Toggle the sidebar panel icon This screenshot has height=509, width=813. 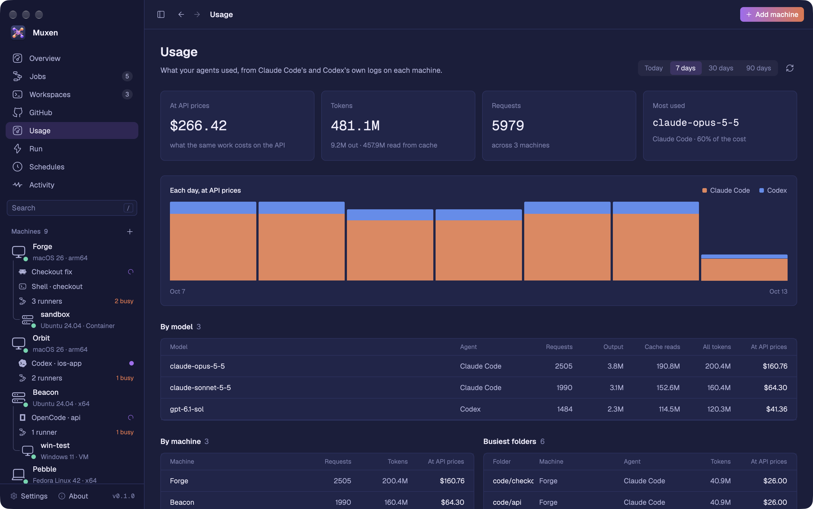click(x=161, y=14)
